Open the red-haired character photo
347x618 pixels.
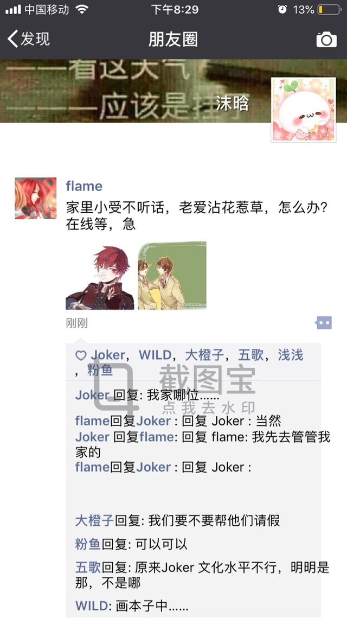click(x=100, y=276)
